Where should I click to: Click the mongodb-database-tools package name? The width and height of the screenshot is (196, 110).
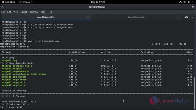click(17, 66)
